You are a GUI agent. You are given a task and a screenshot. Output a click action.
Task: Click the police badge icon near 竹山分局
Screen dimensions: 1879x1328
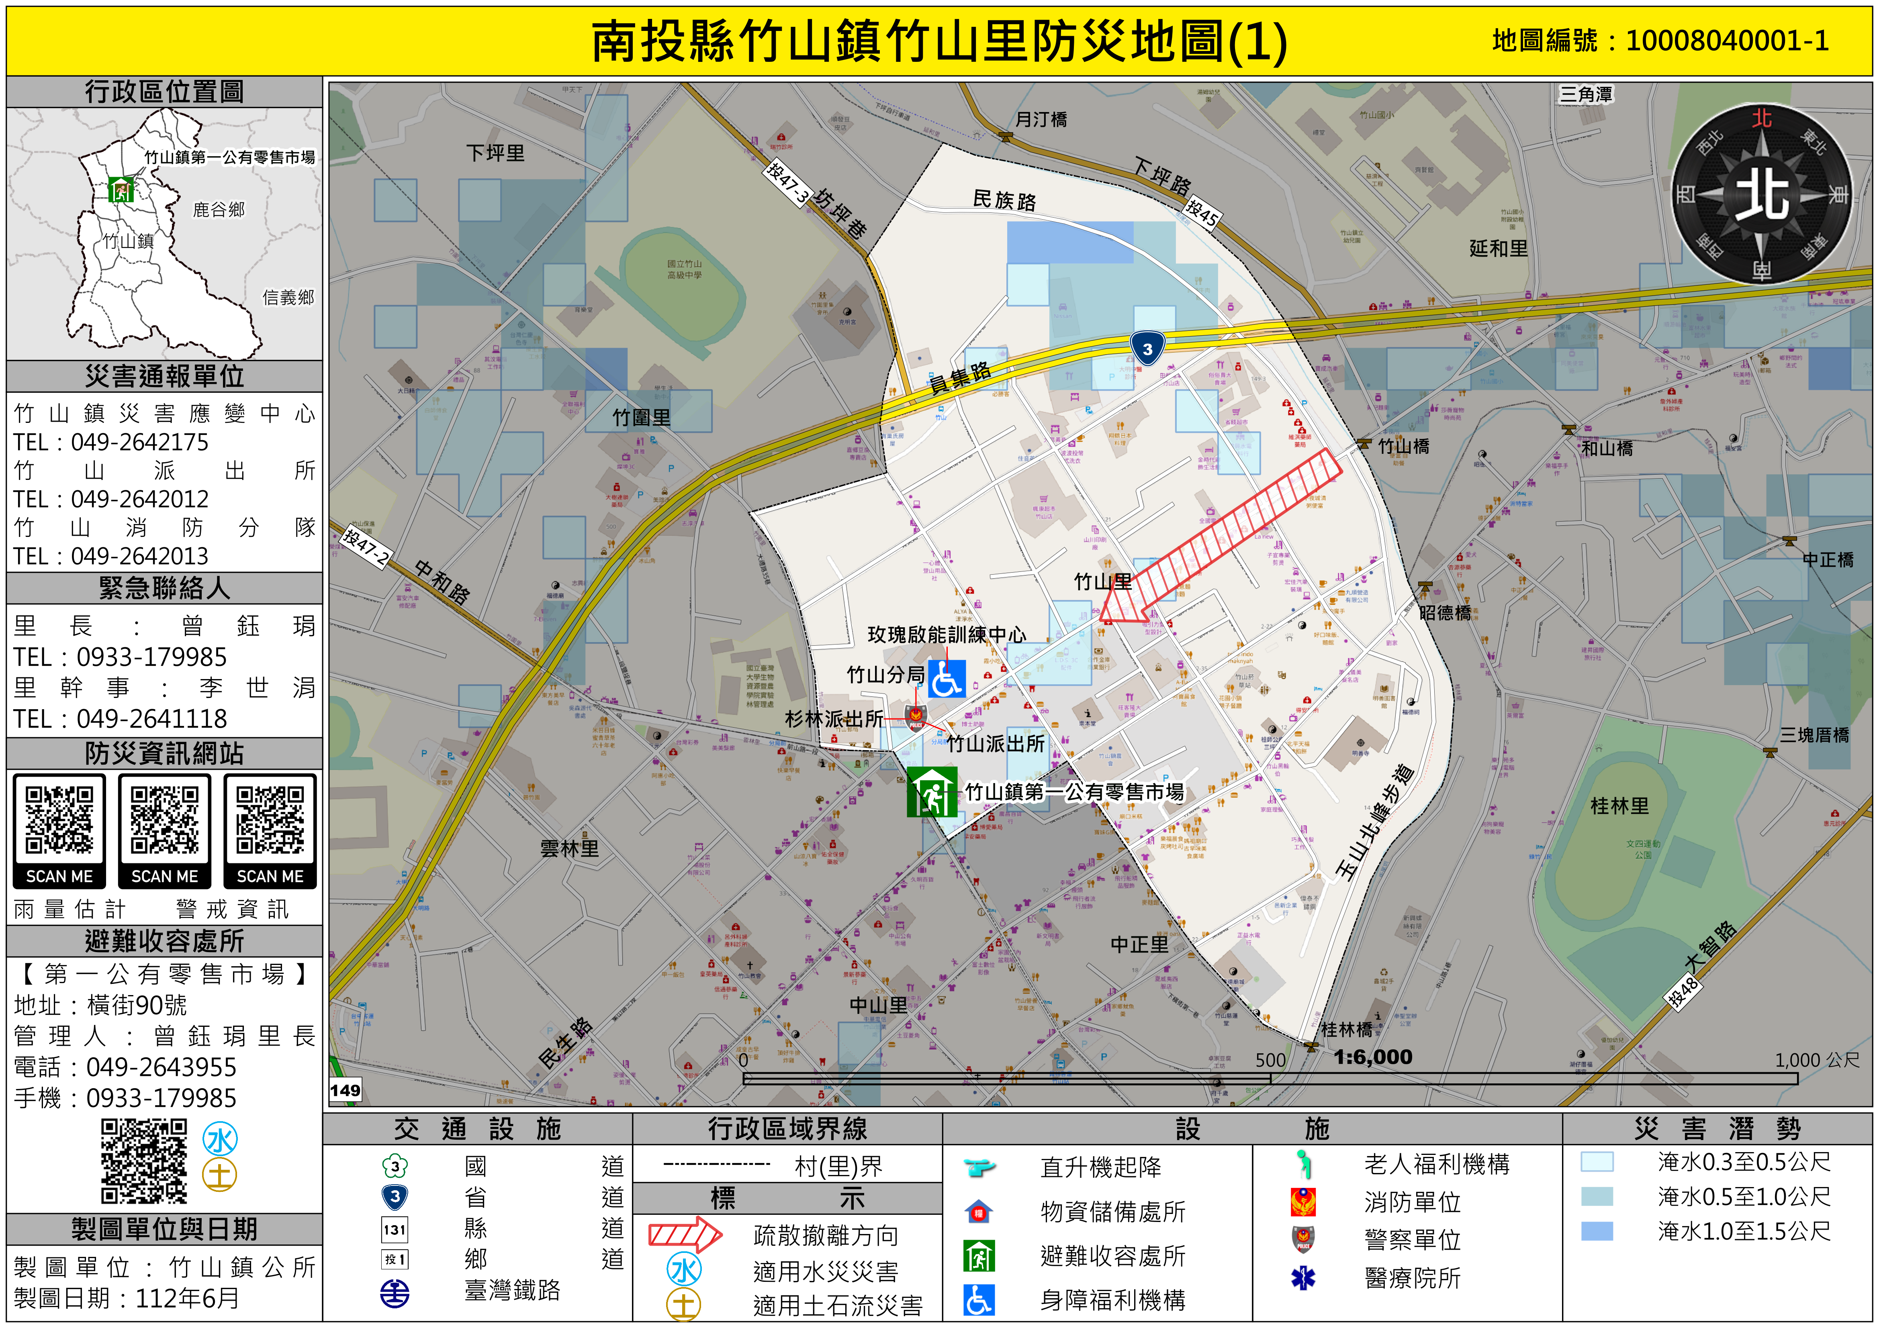click(915, 718)
